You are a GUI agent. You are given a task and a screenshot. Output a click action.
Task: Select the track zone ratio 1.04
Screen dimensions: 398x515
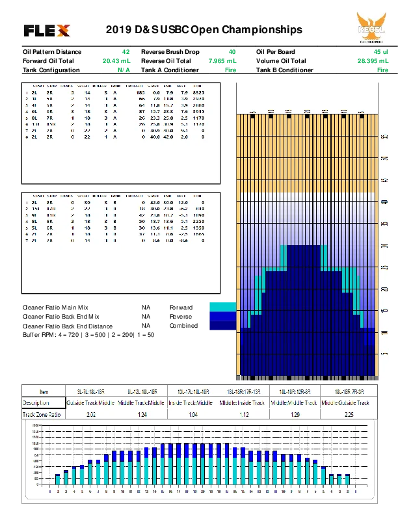point(193,414)
